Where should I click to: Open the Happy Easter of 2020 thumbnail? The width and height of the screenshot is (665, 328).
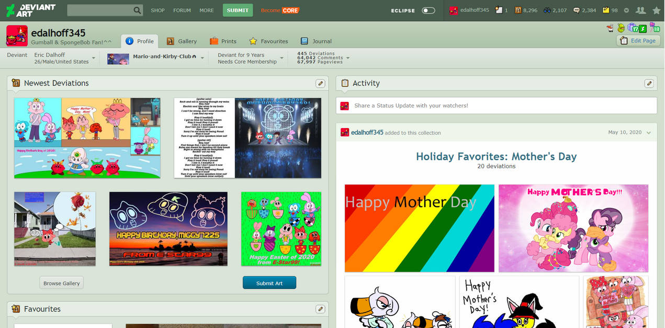pyautogui.click(x=281, y=229)
